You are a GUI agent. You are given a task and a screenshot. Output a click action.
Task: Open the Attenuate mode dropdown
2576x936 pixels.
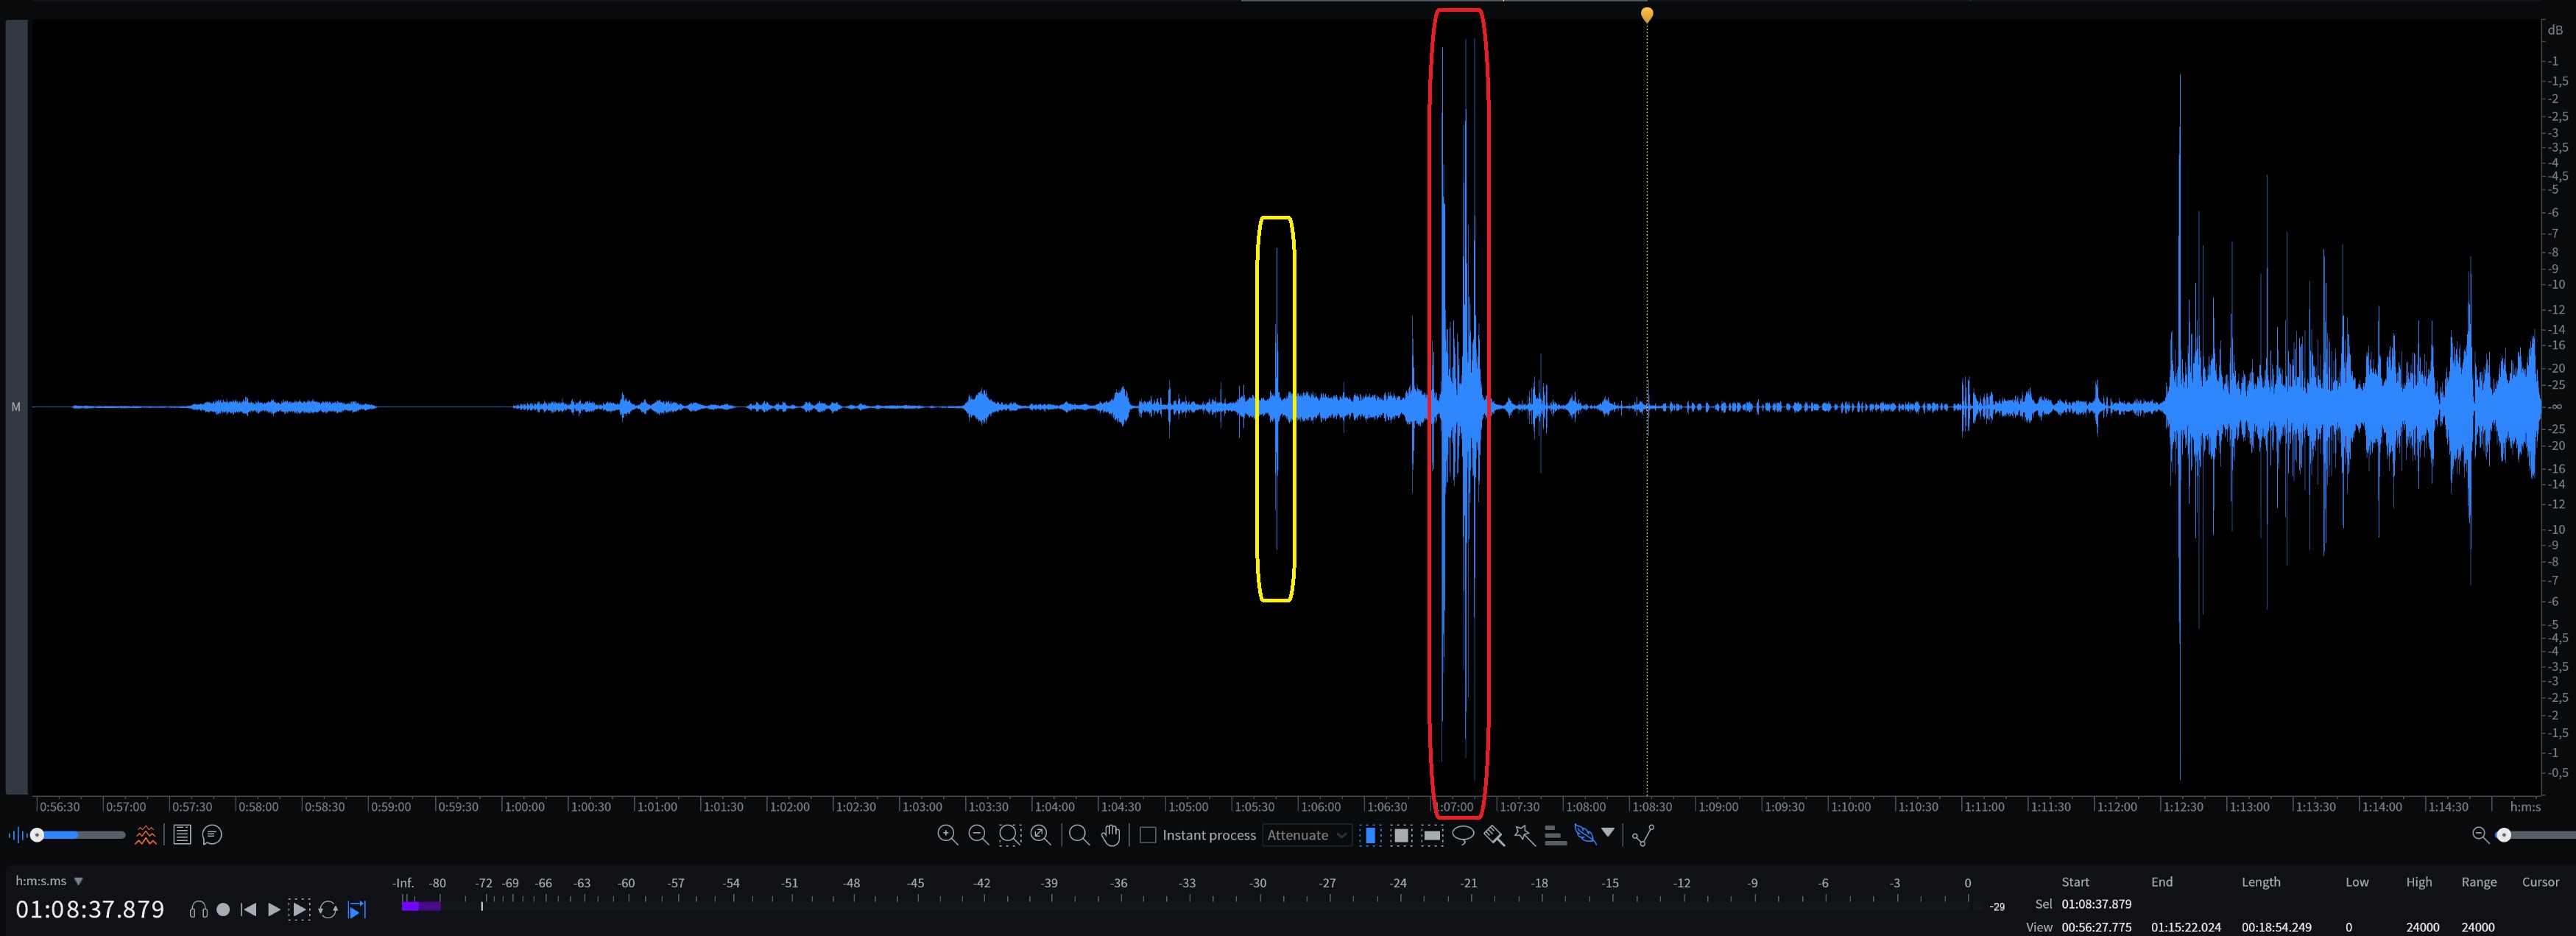pos(1307,835)
